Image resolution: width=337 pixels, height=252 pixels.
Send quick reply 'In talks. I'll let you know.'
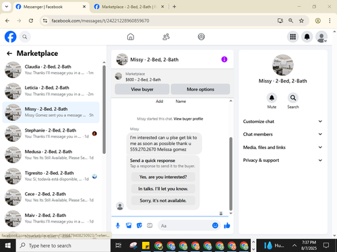pos(163,189)
